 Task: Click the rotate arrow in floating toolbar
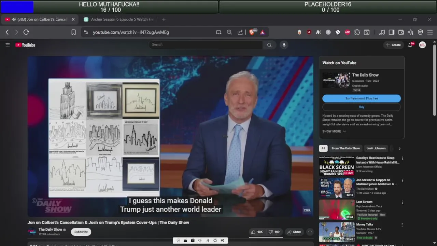coord(215,241)
